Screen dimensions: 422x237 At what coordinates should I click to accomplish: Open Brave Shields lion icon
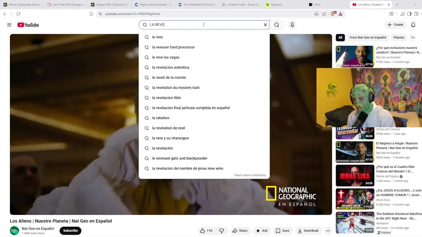click(x=333, y=14)
